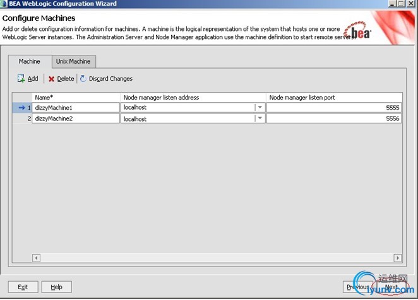Click the Discard Changes refresh icon
The image size is (418, 300).
point(83,79)
